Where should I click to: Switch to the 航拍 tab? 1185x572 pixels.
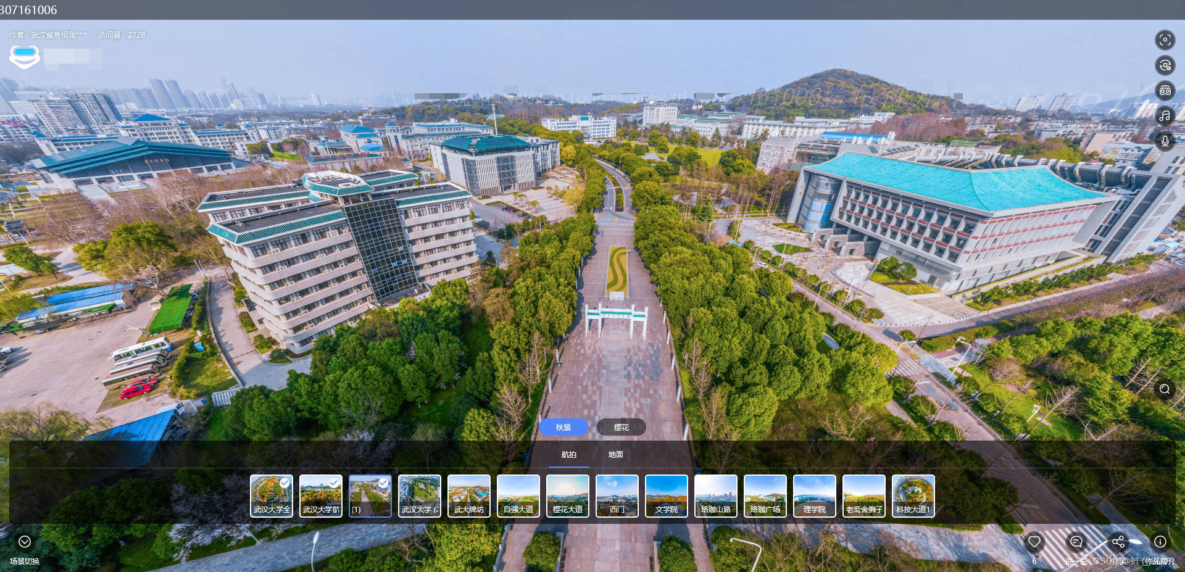[569, 455]
